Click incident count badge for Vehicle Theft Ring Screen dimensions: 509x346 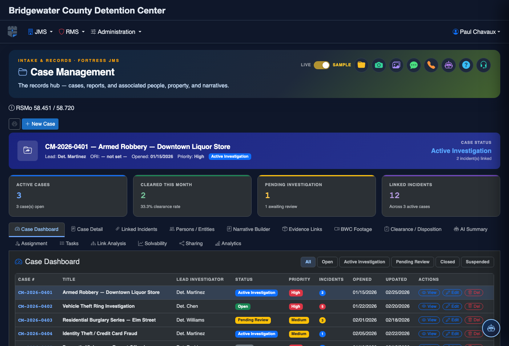322,307
